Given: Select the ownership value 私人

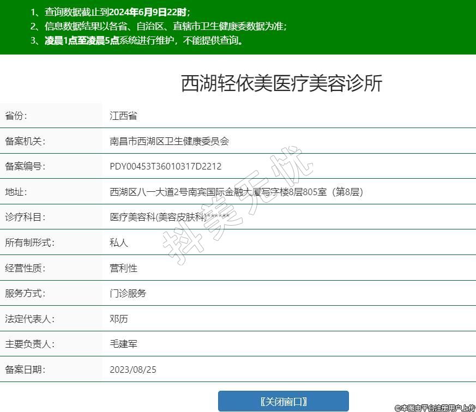Looking at the screenshot, I should [119, 243].
